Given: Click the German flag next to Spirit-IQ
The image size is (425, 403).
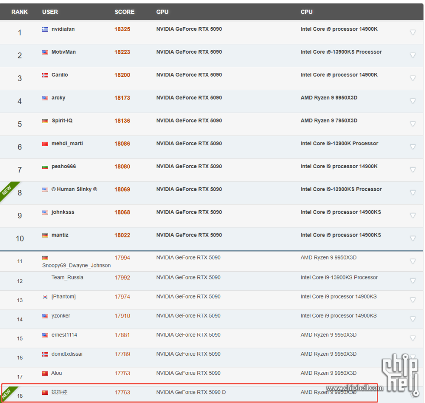Looking at the screenshot, I should point(45,121).
